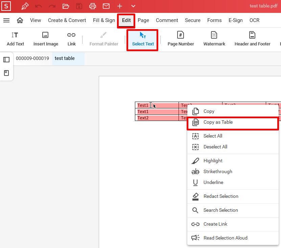Expand the quick access chevron dropdown
The image size is (281, 248).
[x=133, y=6]
